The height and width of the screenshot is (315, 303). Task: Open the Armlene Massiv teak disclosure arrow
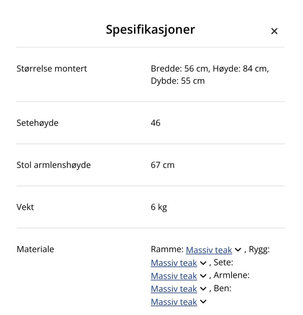click(x=203, y=289)
